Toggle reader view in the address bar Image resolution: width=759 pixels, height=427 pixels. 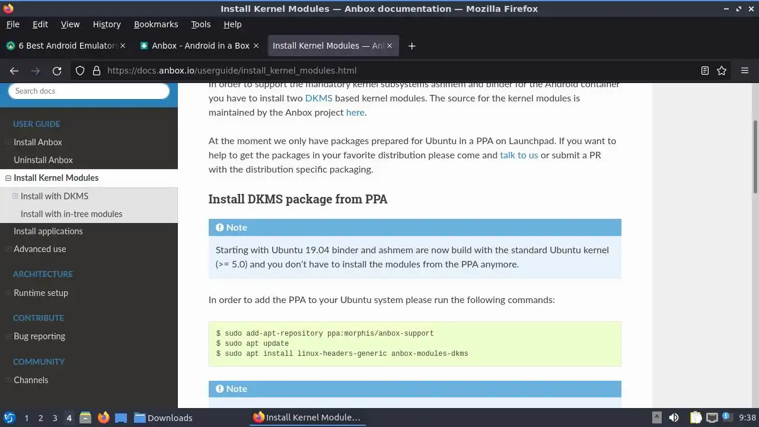[705, 71]
